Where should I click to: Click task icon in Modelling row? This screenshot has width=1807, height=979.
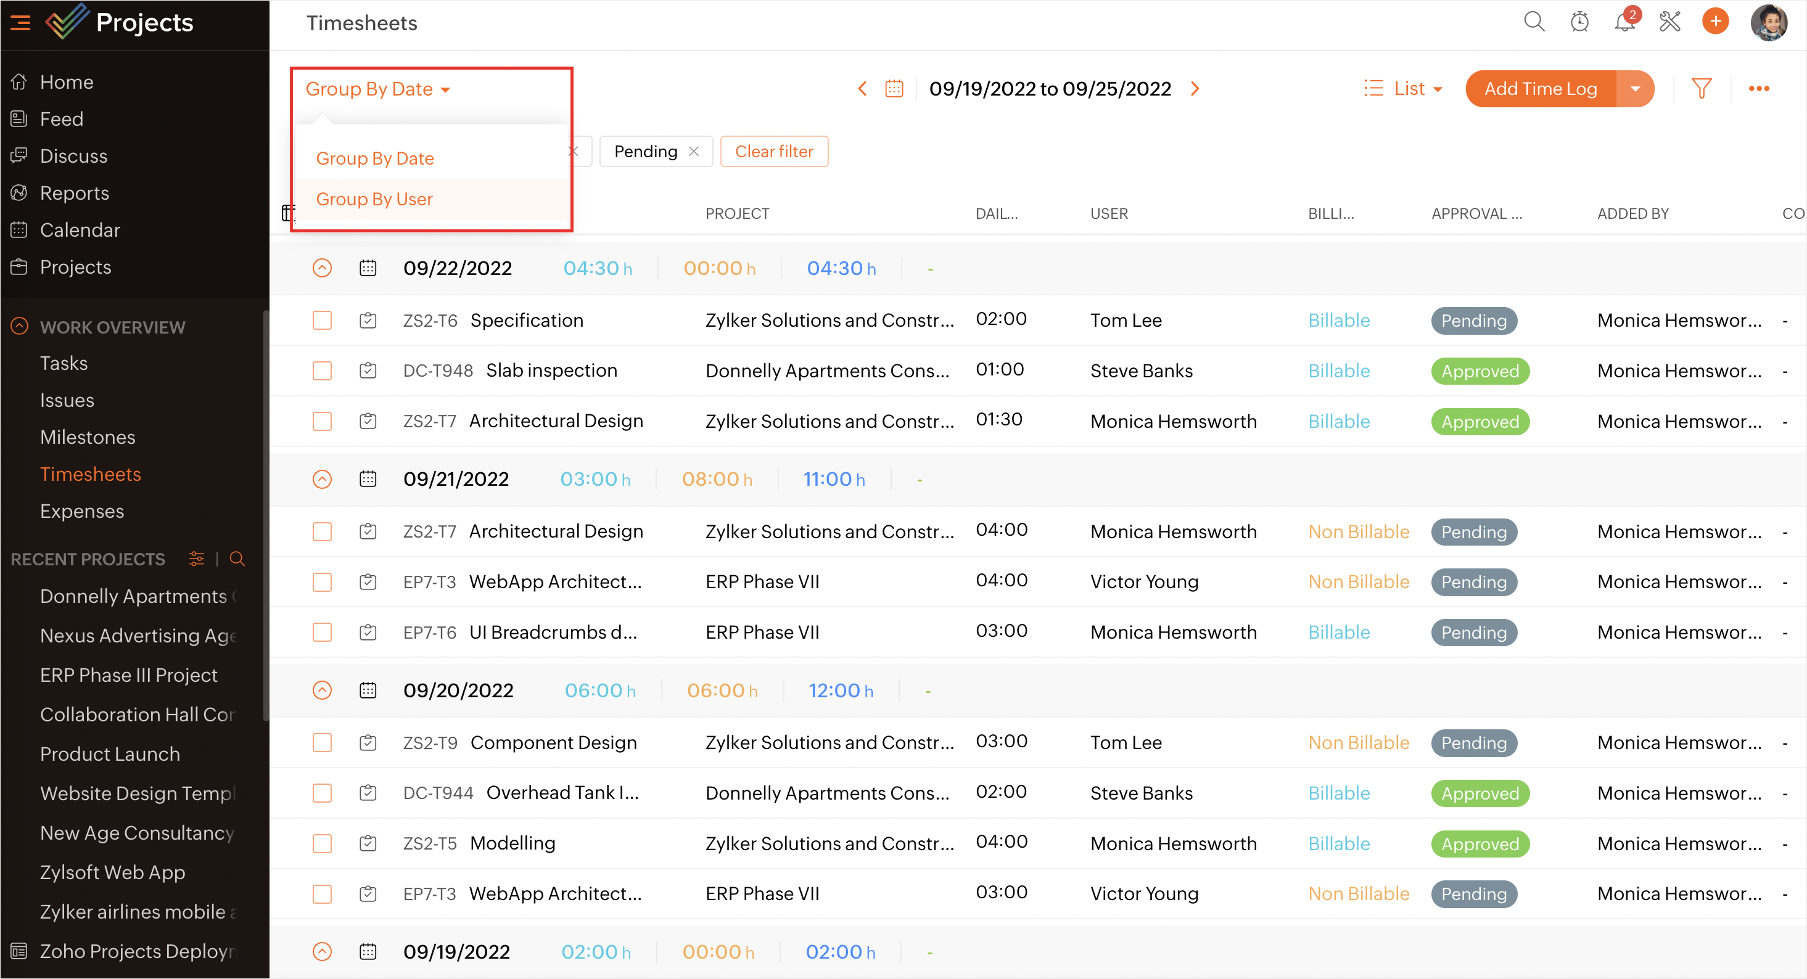click(x=368, y=843)
